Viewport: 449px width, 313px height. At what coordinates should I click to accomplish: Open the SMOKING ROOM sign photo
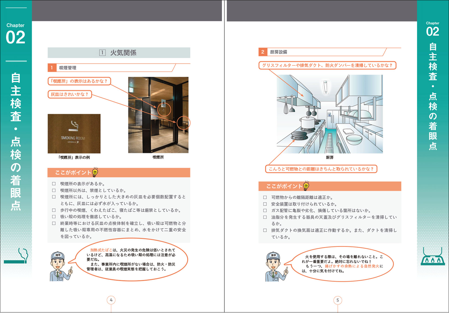[74, 134]
